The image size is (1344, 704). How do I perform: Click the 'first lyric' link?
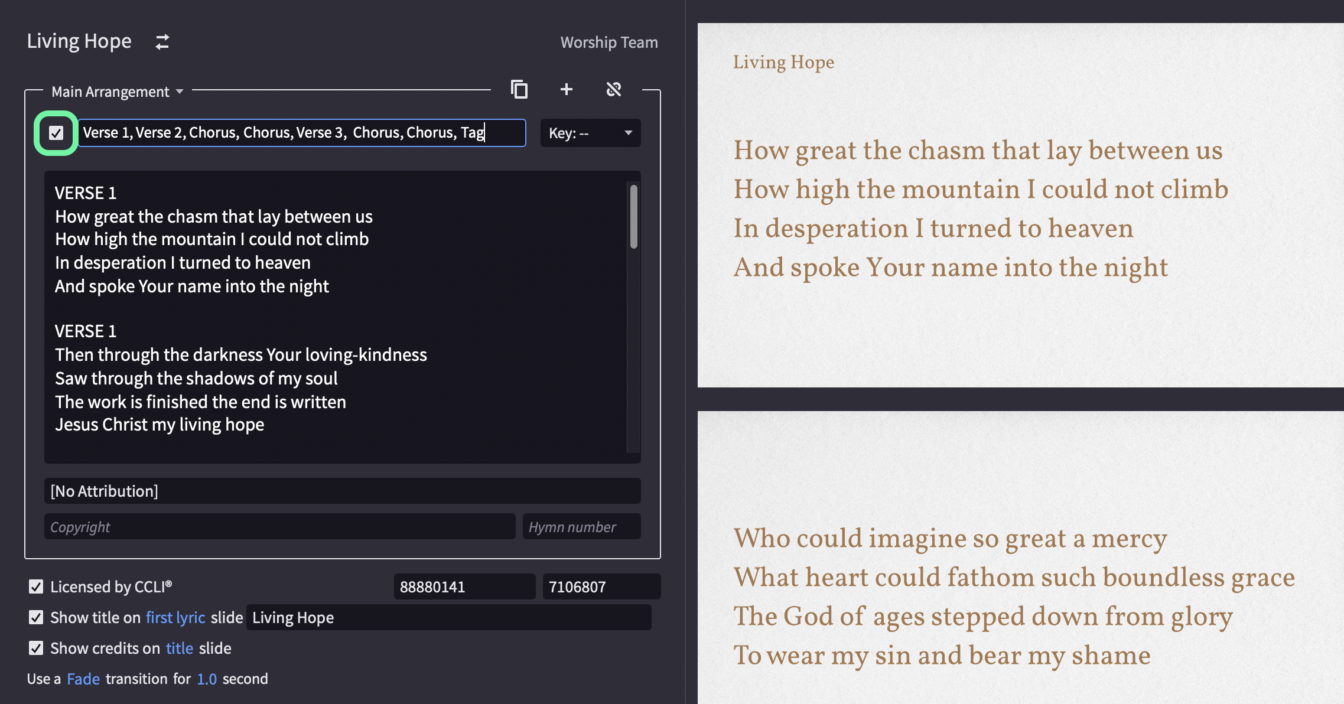(x=175, y=617)
